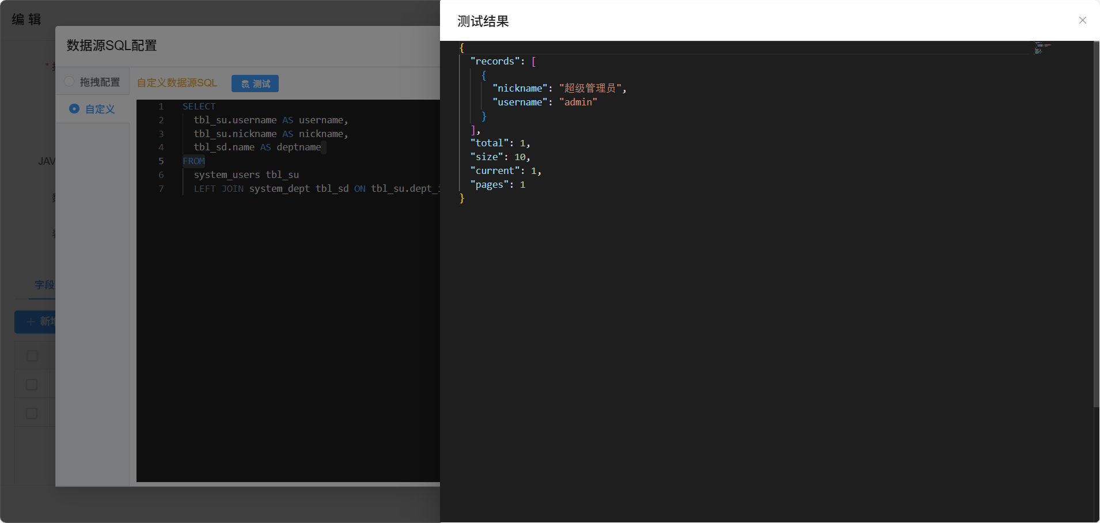Switch to the 字段 tab
Viewport: 1100px width, 523px height.
tap(44, 285)
